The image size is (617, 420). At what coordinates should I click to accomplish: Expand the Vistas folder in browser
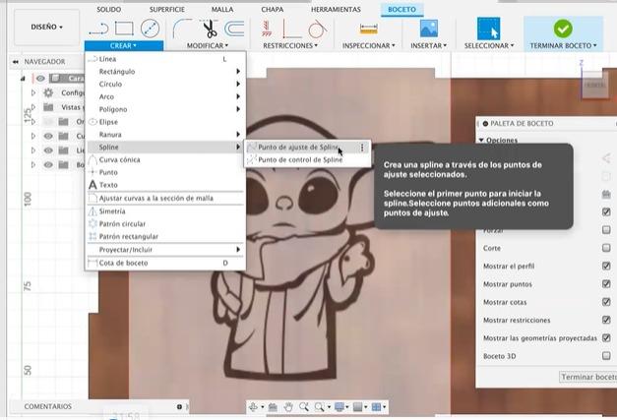click(x=33, y=107)
